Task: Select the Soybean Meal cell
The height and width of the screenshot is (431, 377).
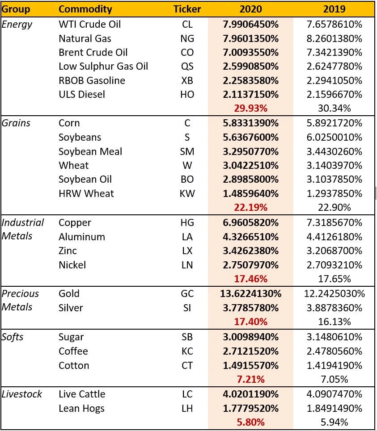Action: coord(90,151)
